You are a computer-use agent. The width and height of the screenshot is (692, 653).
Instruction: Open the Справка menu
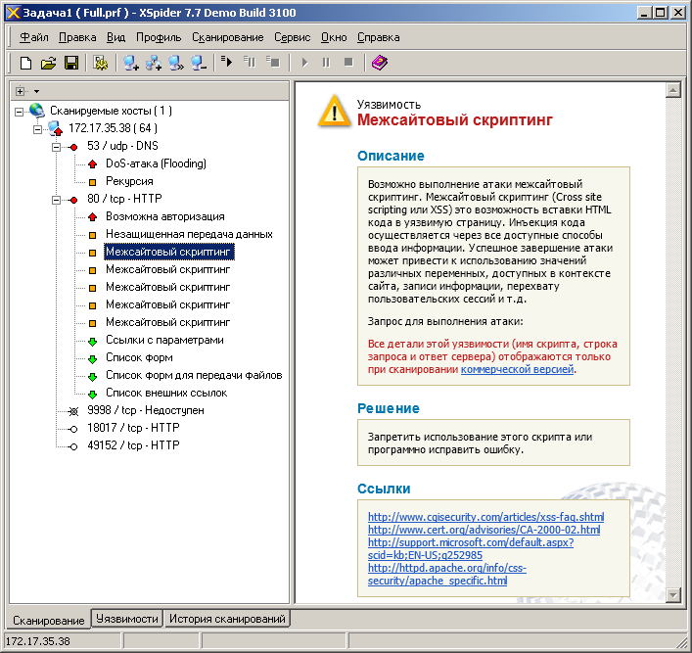click(x=378, y=37)
